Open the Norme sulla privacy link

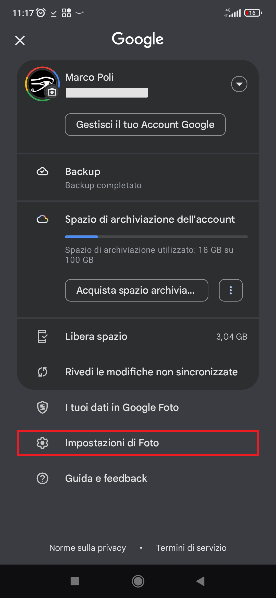pyautogui.click(x=87, y=548)
